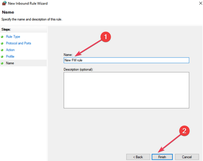Click the green bullet beside Action
The image size is (203, 161).
2,50
